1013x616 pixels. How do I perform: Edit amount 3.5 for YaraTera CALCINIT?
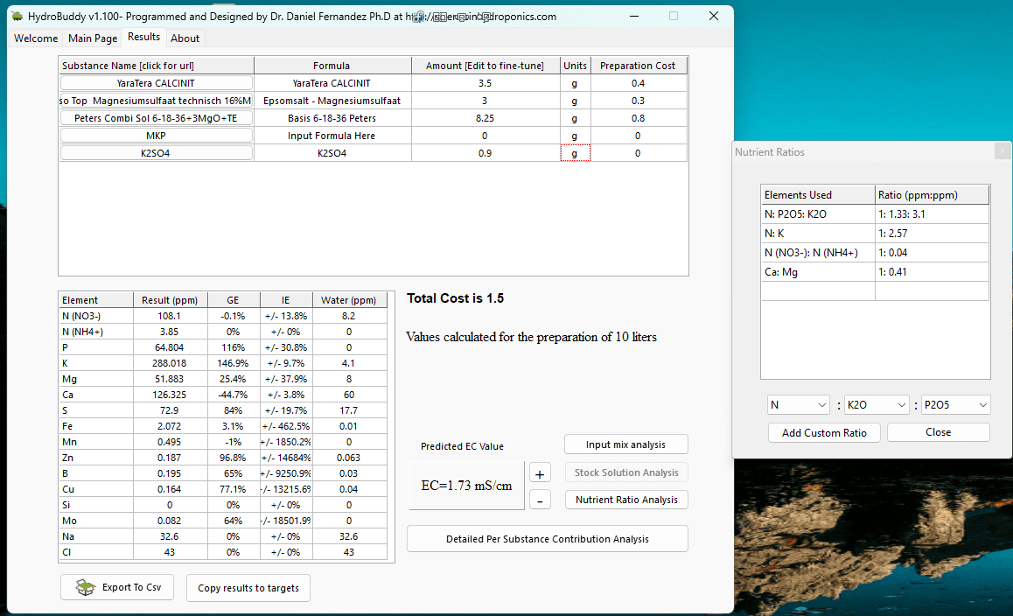coord(486,83)
